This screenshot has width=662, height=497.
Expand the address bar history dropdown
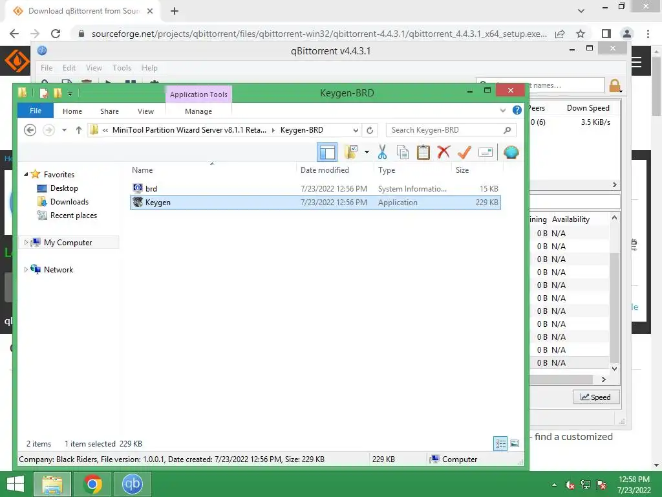coord(356,130)
